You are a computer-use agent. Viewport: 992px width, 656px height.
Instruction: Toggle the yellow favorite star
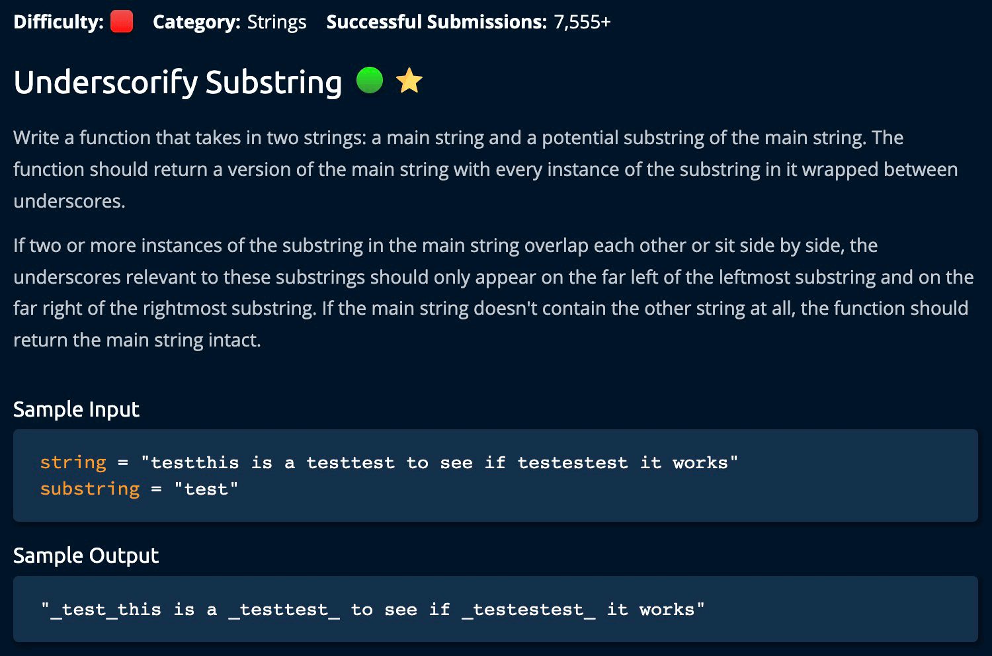[409, 81]
